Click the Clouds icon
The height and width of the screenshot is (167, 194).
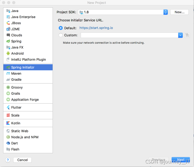coord(8,35)
